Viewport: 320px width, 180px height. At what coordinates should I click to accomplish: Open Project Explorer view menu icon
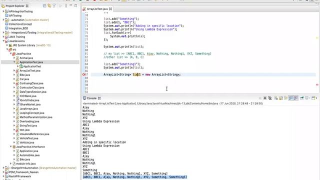(65, 6)
